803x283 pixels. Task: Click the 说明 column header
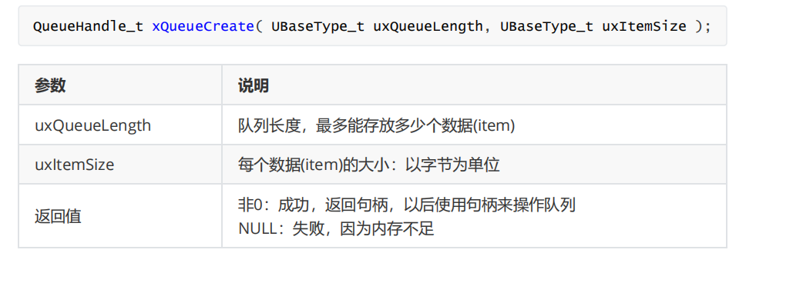click(254, 85)
